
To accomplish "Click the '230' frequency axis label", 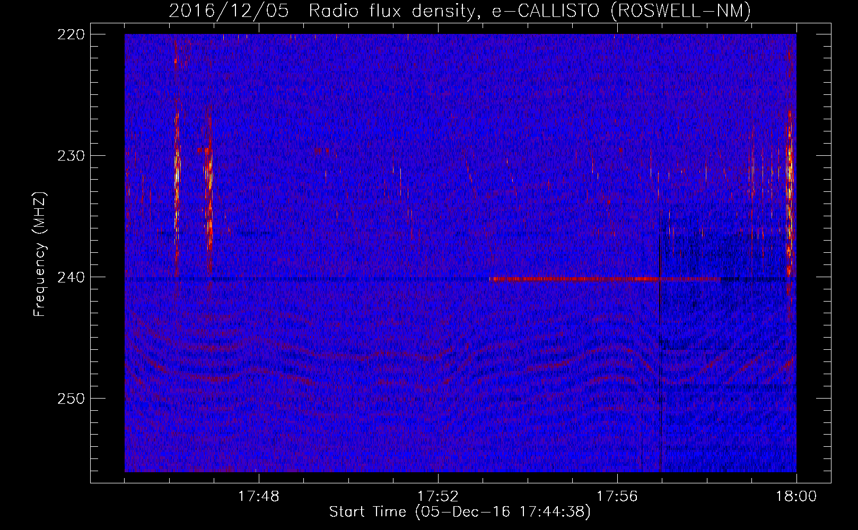I will pos(71,156).
